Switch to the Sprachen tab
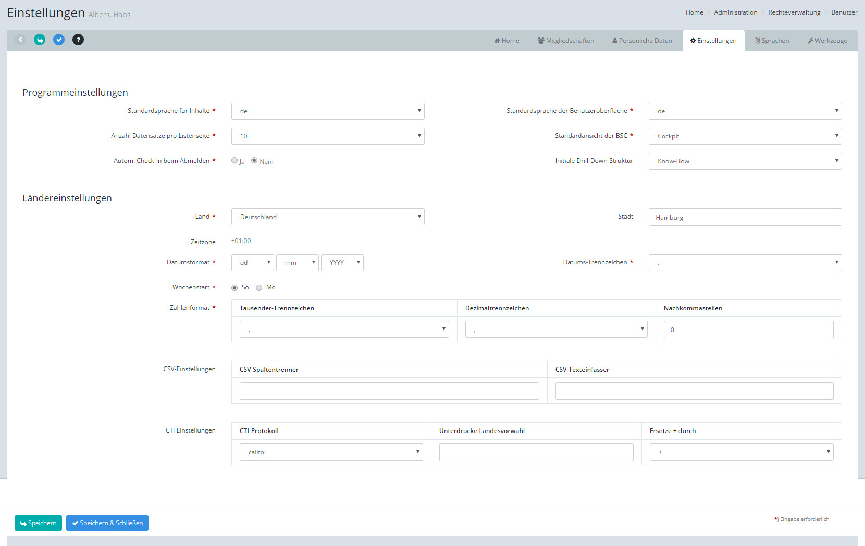The image size is (865, 546). point(772,41)
